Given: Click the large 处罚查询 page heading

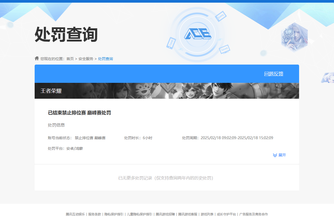Looking at the screenshot, I should point(66,34).
